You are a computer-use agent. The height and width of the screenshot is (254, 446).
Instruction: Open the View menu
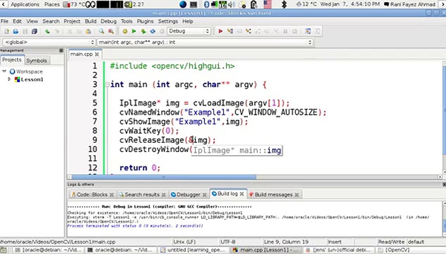32,21
